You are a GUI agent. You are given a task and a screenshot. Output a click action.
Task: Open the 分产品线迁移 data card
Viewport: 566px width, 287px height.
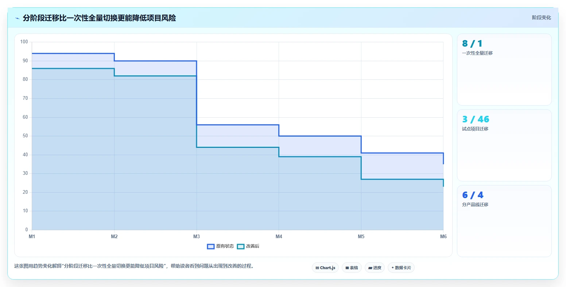504,221
